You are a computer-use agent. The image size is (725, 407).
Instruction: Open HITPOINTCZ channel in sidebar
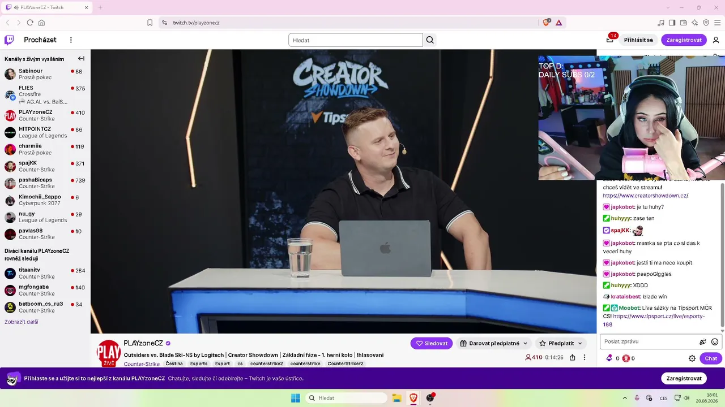point(45,132)
